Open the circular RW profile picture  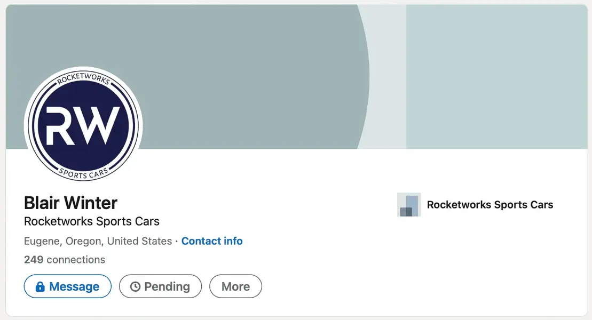pyautogui.click(x=83, y=124)
